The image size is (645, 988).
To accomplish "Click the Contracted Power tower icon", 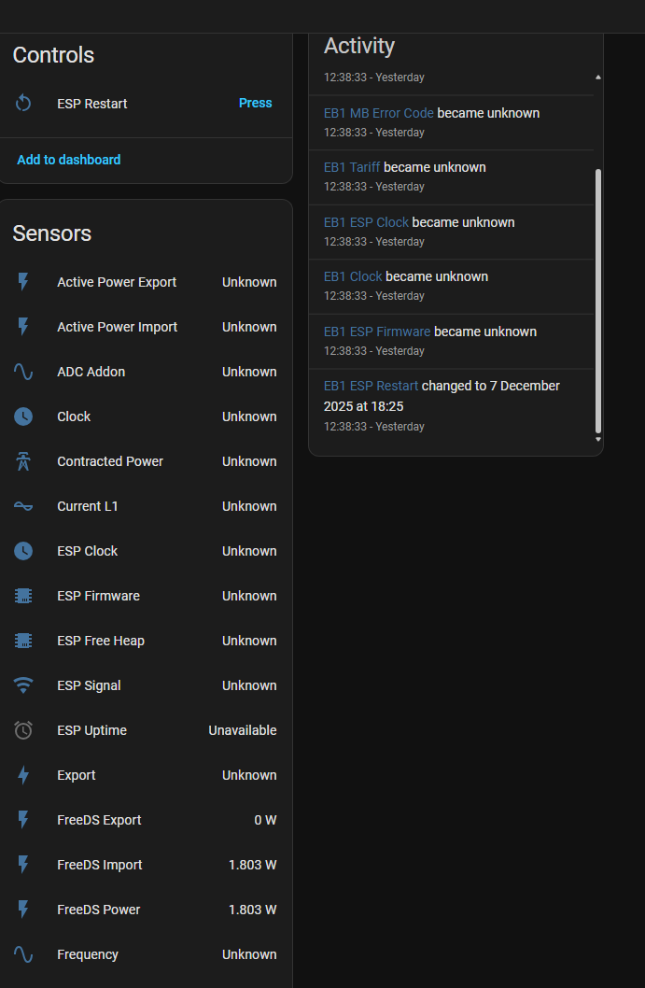I will click(23, 461).
